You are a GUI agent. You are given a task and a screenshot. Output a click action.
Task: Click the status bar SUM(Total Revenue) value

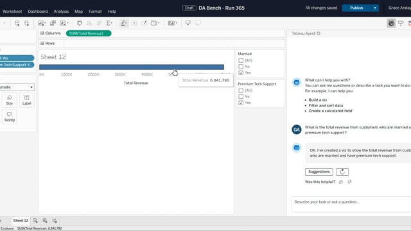point(40,228)
